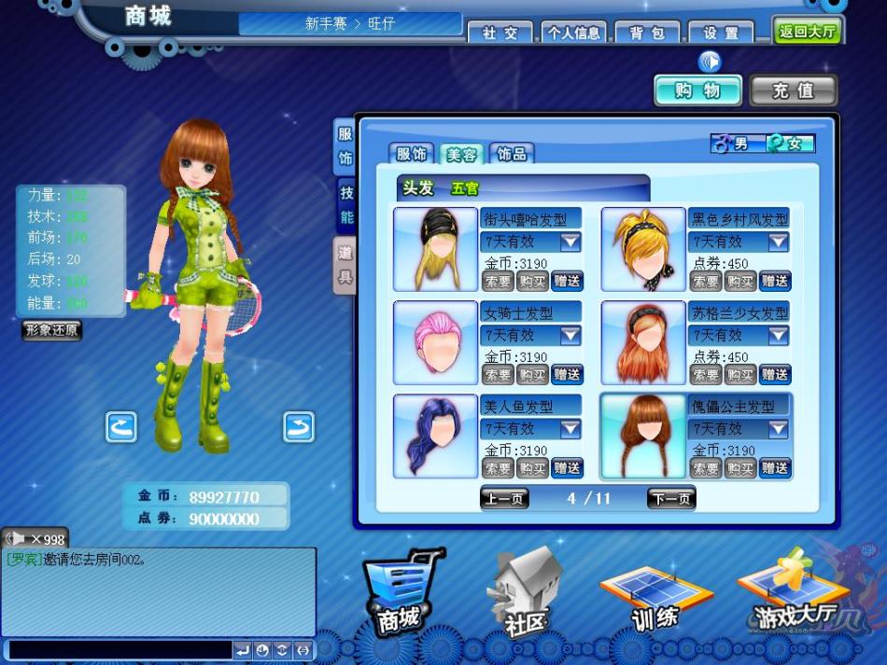887x665 pixels.
Task: Select the 苏格兰少女发型 hairstyle thumbnail
Action: pyautogui.click(x=643, y=343)
